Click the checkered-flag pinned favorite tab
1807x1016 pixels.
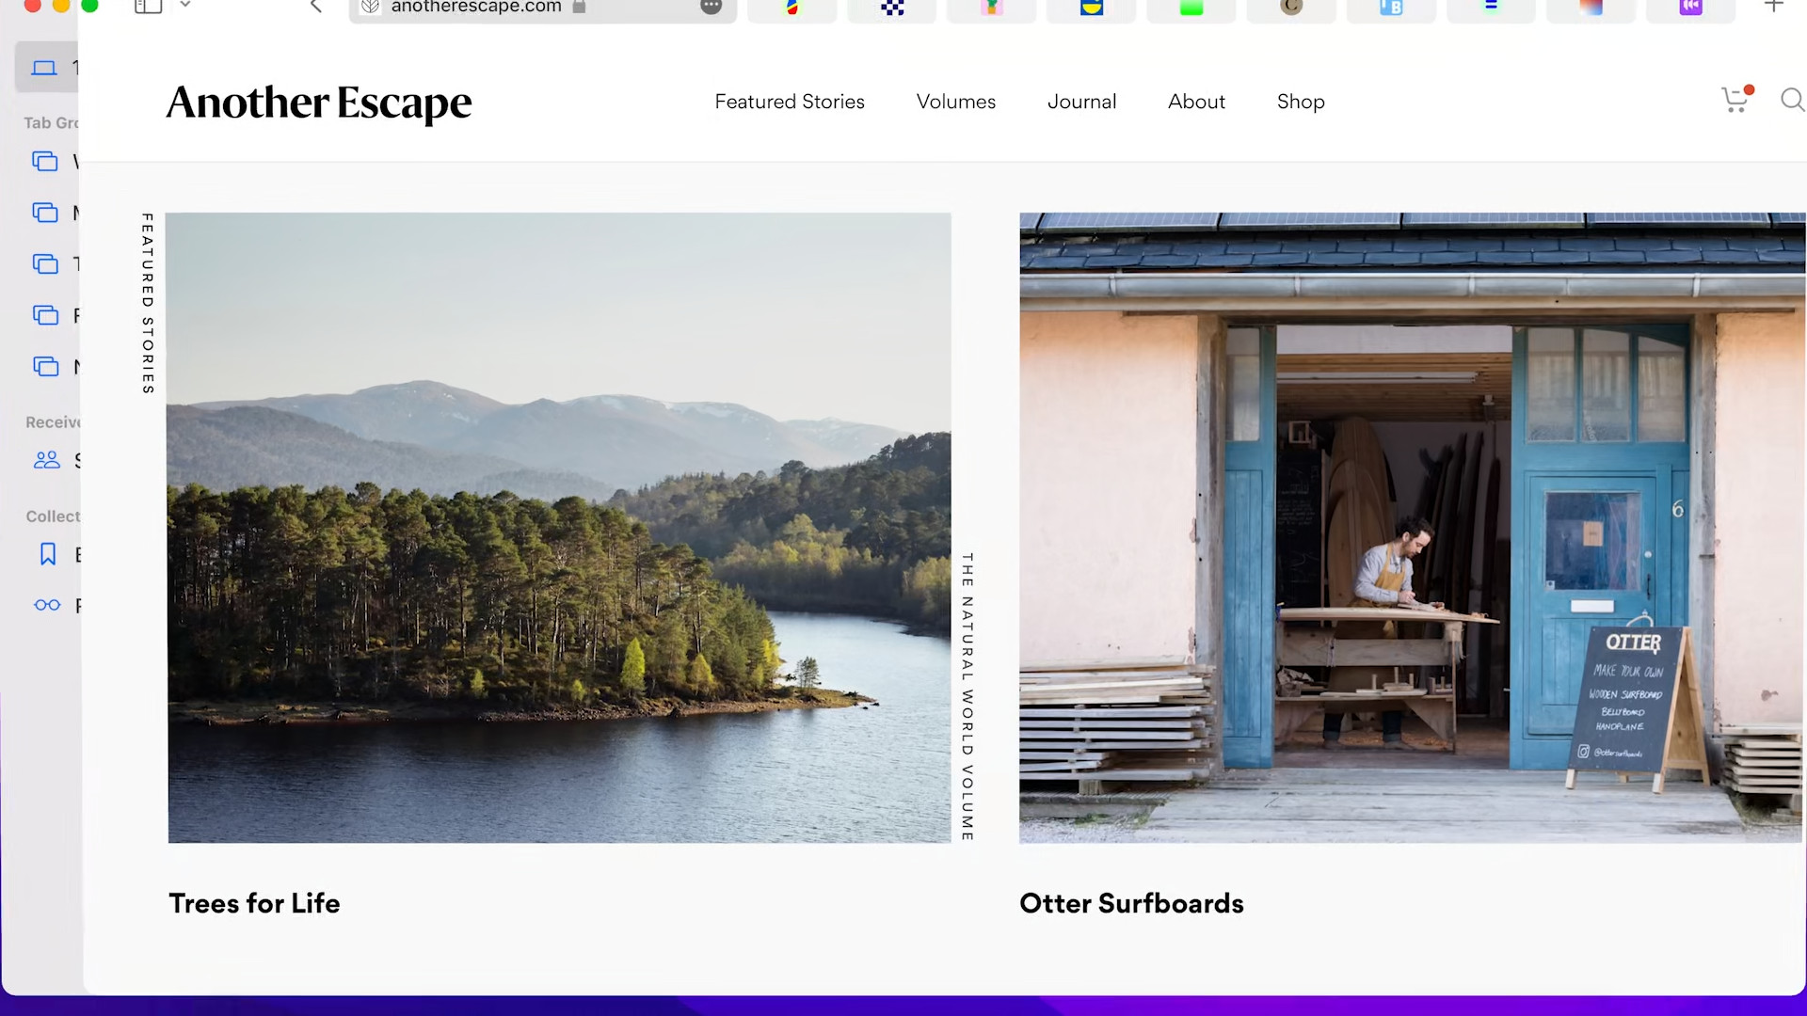(891, 7)
